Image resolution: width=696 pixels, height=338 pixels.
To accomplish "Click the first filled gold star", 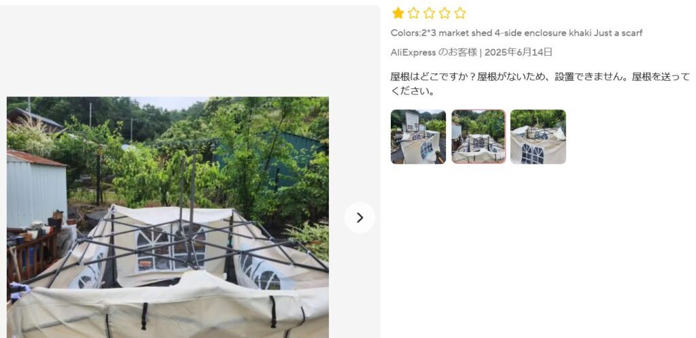I will point(398,14).
